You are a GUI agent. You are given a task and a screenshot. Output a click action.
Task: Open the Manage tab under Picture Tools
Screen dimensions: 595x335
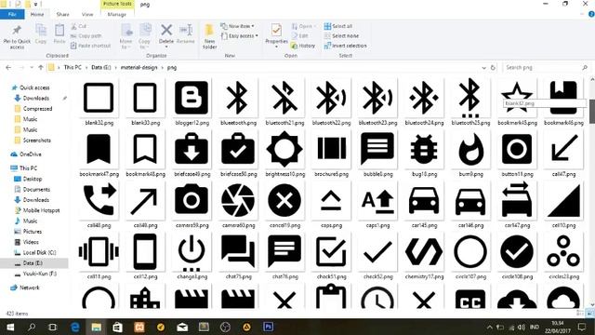117,14
